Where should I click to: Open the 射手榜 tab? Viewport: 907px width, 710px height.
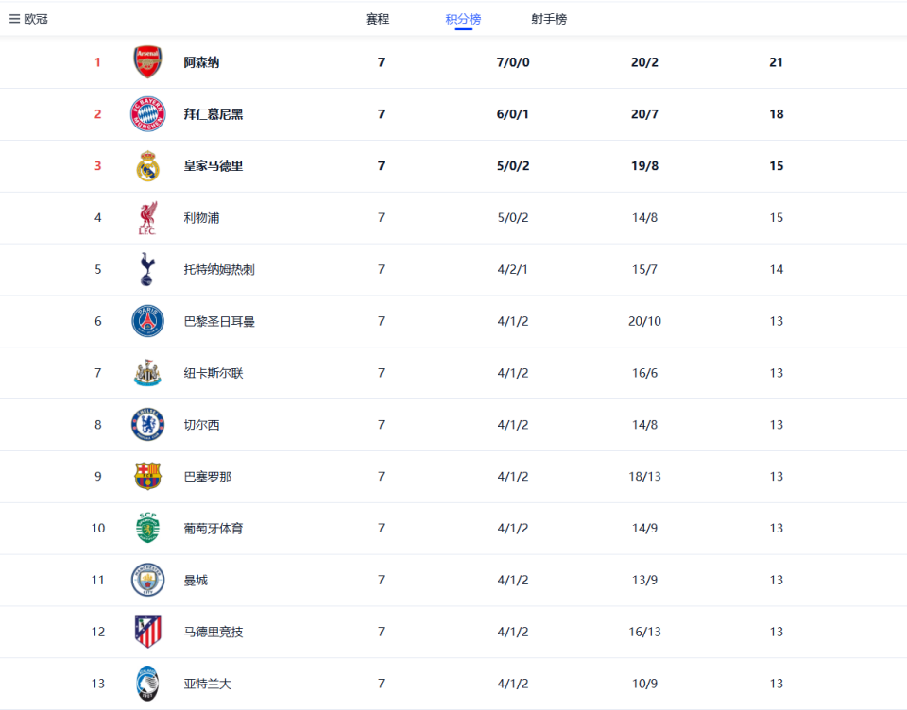pyautogui.click(x=546, y=17)
